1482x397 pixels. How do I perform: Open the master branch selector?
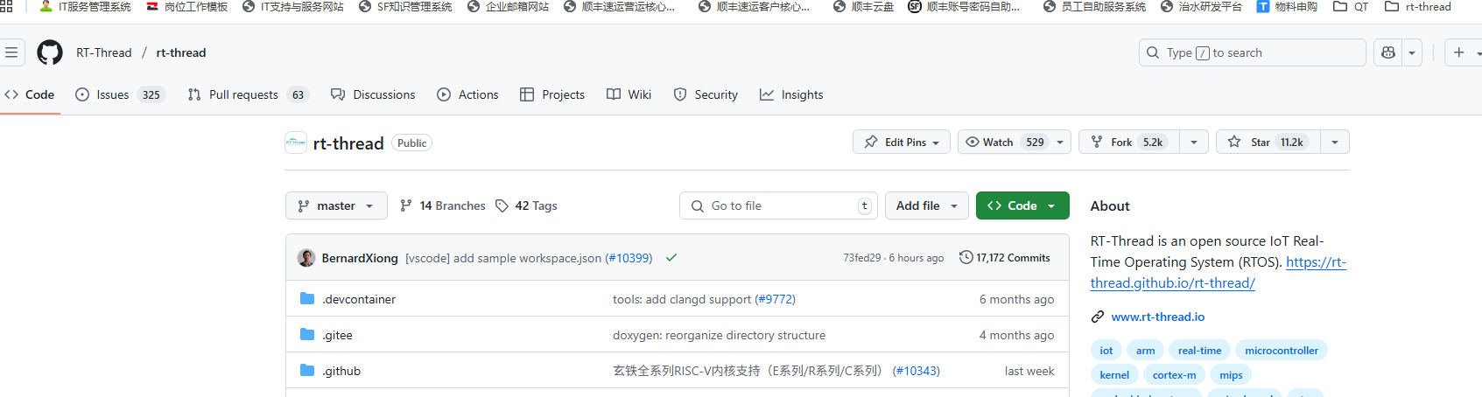click(x=336, y=205)
